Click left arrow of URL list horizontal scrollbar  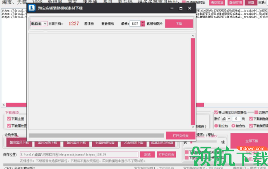pyautogui.click(x=4, y=104)
